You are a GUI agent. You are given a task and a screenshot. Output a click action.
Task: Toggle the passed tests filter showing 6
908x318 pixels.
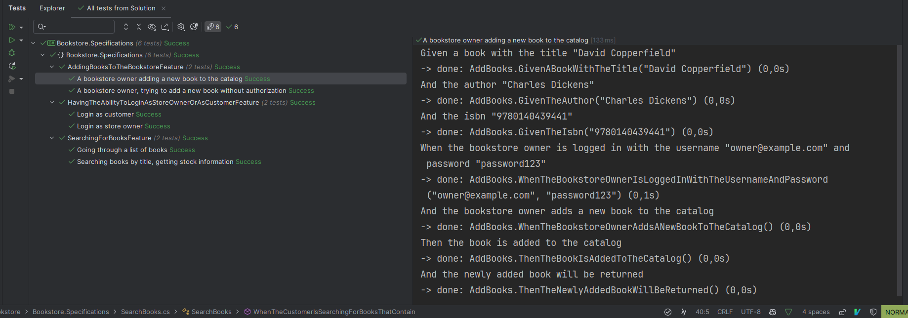click(x=232, y=27)
